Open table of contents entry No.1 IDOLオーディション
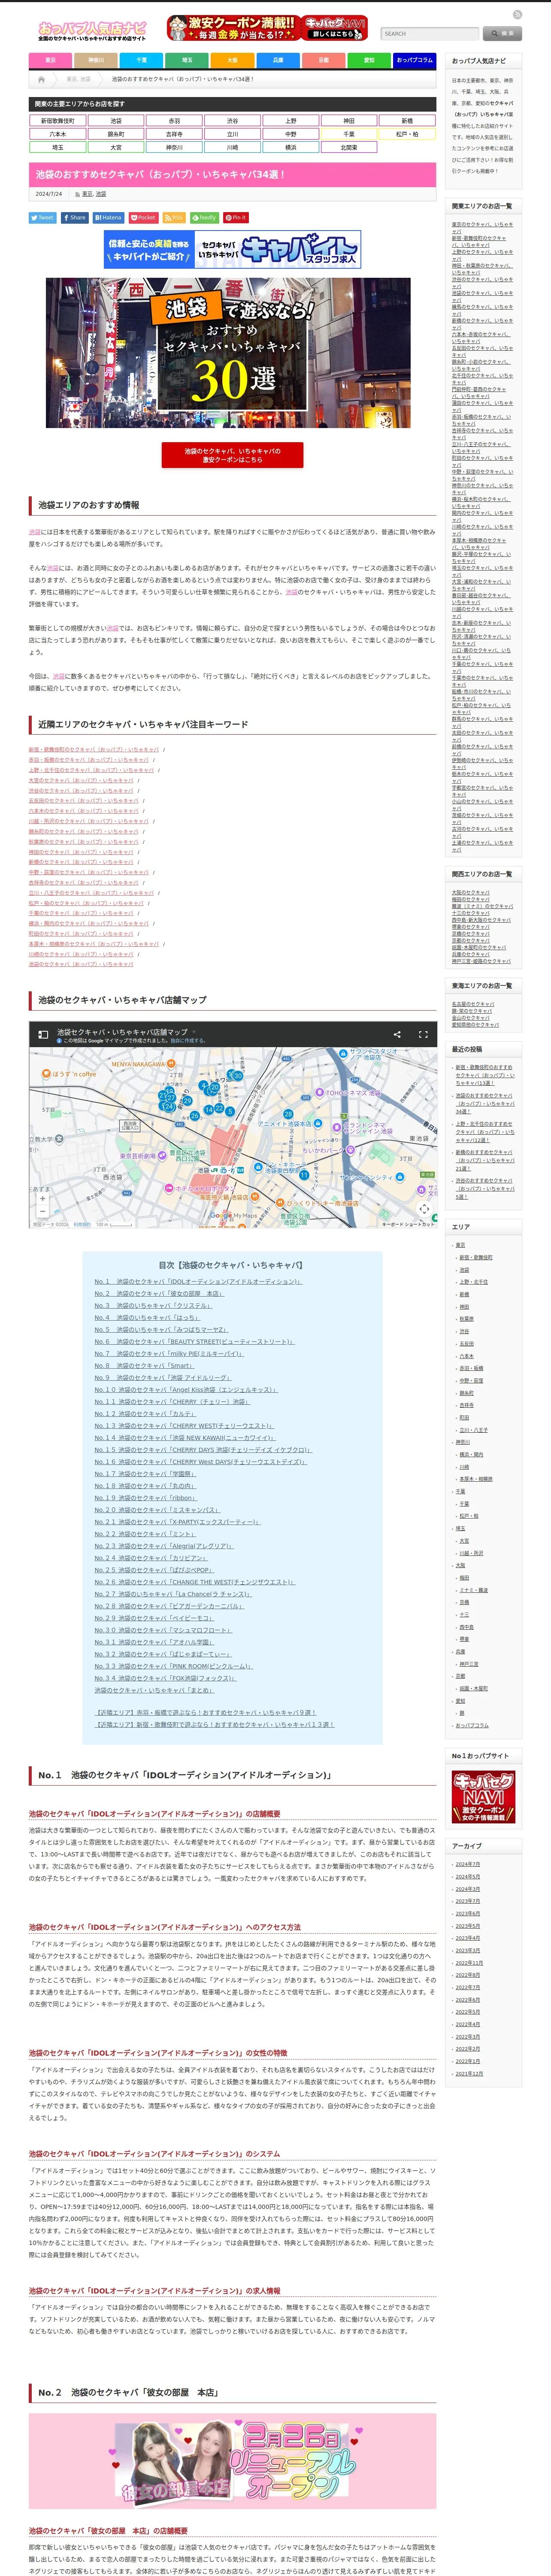This screenshot has width=551, height=2576. pos(198,1281)
